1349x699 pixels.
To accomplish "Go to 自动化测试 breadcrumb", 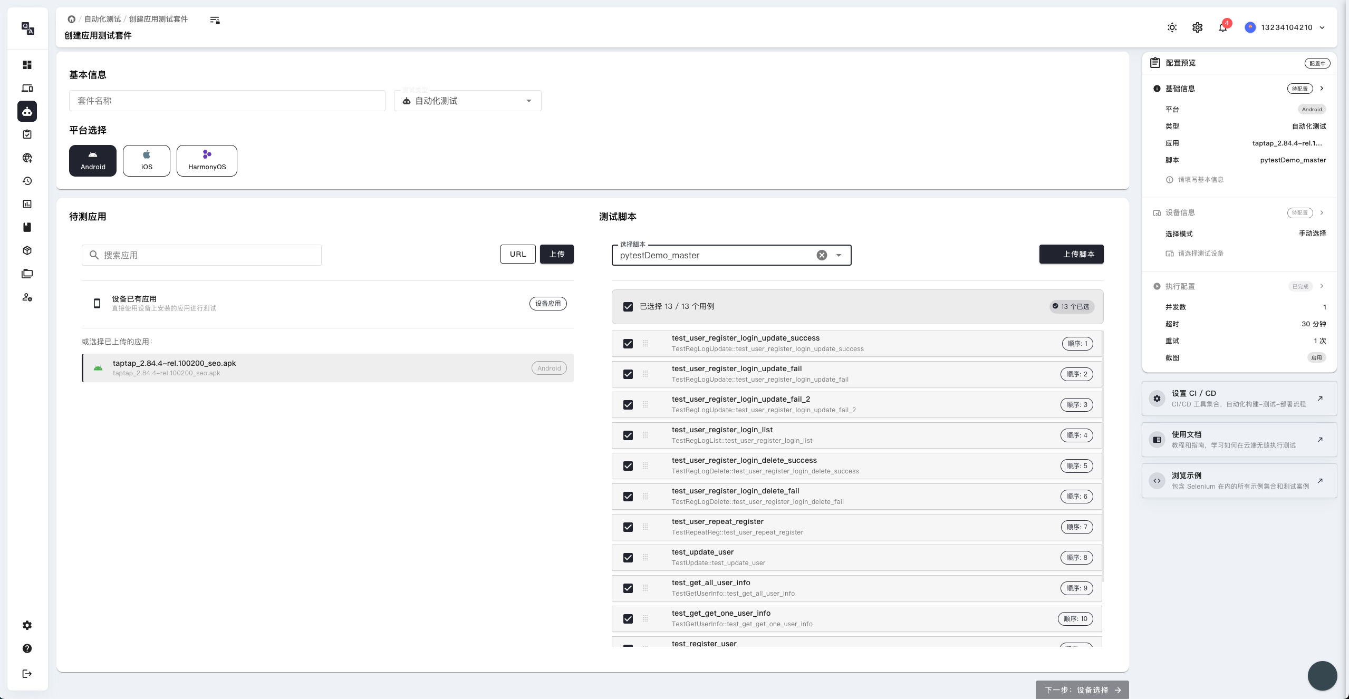I will pyautogui.click(x=102, y=19).
